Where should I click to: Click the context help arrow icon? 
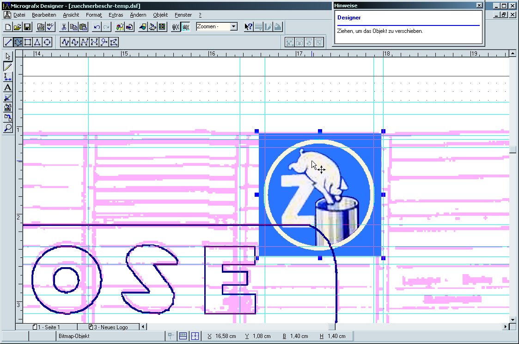click(x=249, y=27)
